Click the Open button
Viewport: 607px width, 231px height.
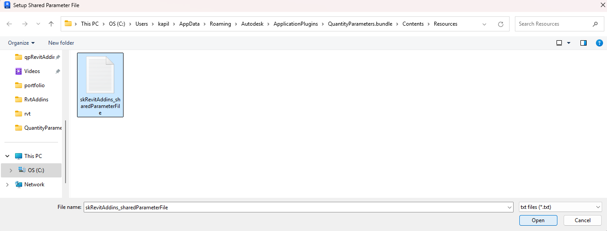[x=538, y=220]
